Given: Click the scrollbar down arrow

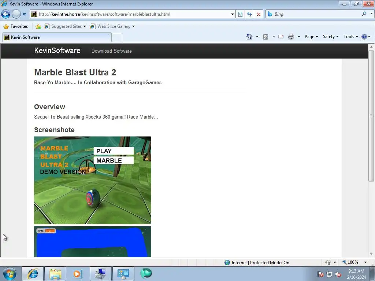Looking at the screenshot, I should point(371,254).
